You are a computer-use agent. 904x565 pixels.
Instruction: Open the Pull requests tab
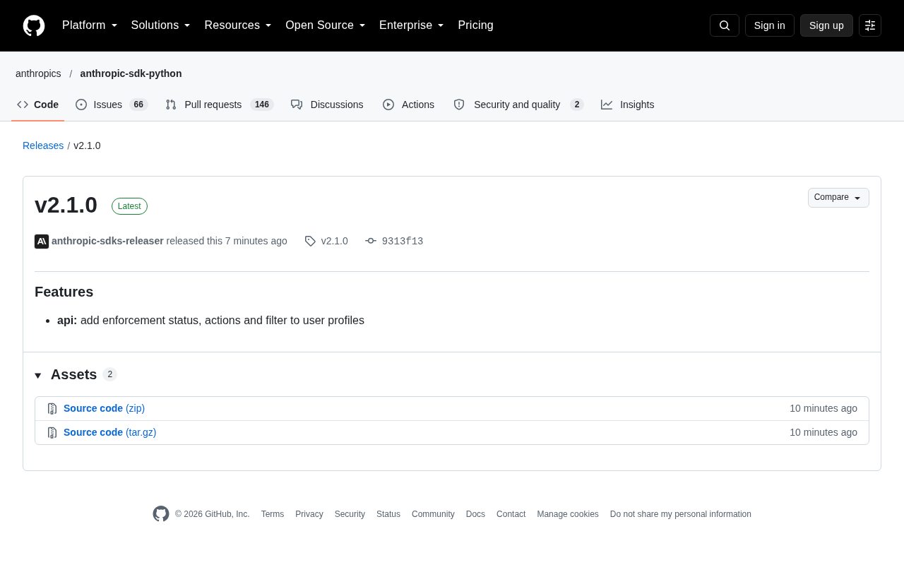click(x=220, y=105)
